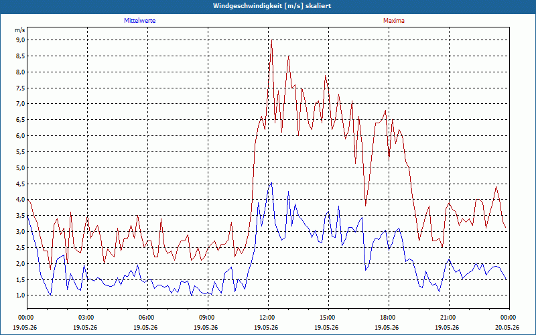Click the 1,0 y-axis value
Viewport: 536px width, 335px height.
tap(21, 295)
